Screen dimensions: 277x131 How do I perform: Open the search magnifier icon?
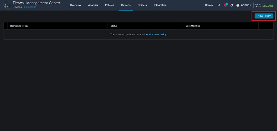[219, 5]
